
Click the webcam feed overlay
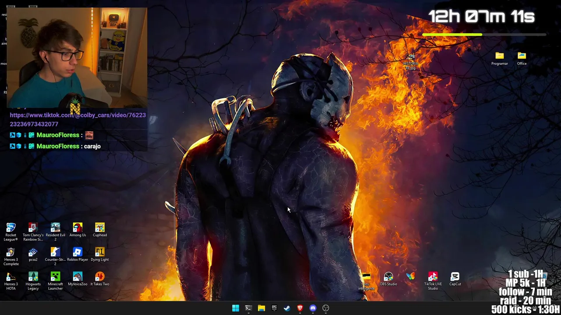coord(77,58)
